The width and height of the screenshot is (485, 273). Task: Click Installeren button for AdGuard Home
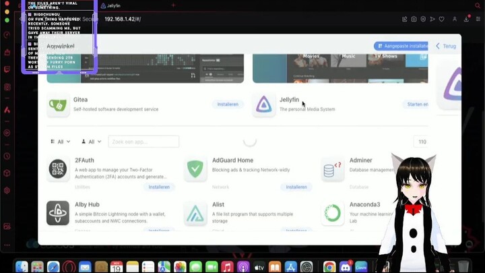(296, 187)
